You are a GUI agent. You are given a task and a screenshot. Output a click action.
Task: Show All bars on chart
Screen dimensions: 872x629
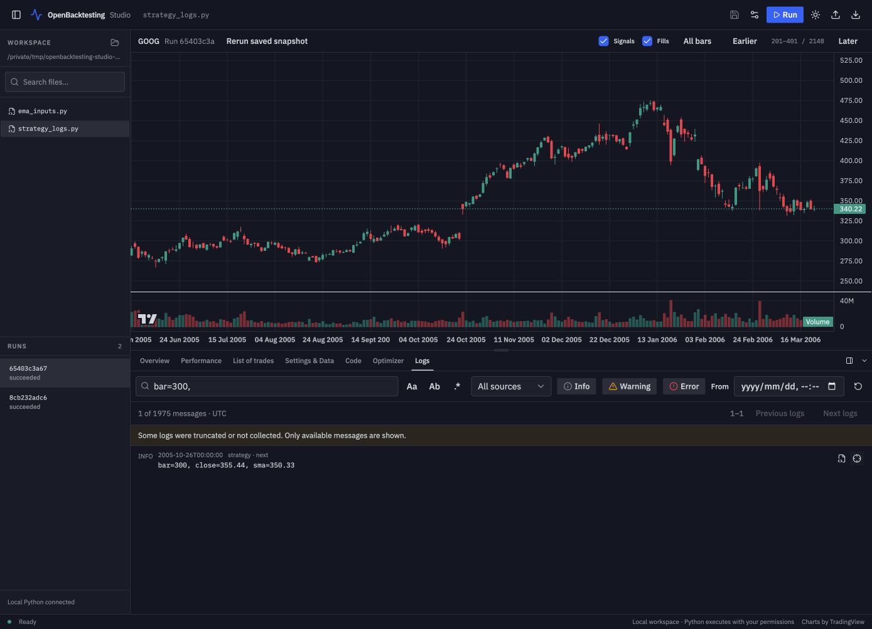point(697,41)
